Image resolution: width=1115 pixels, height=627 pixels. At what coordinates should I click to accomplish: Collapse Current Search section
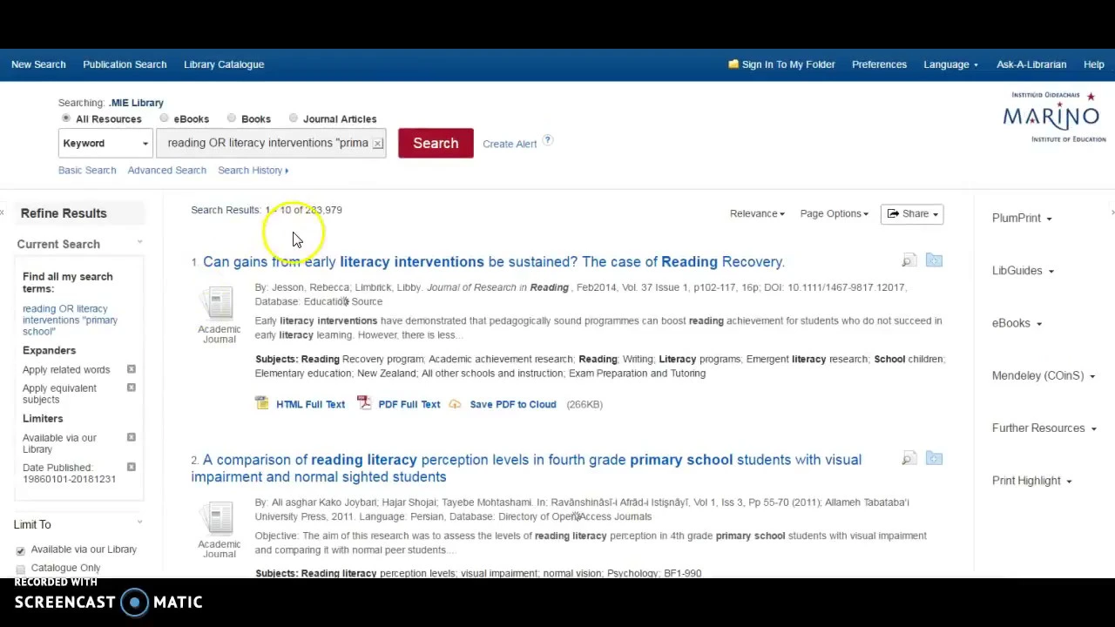tap(139, 242)
